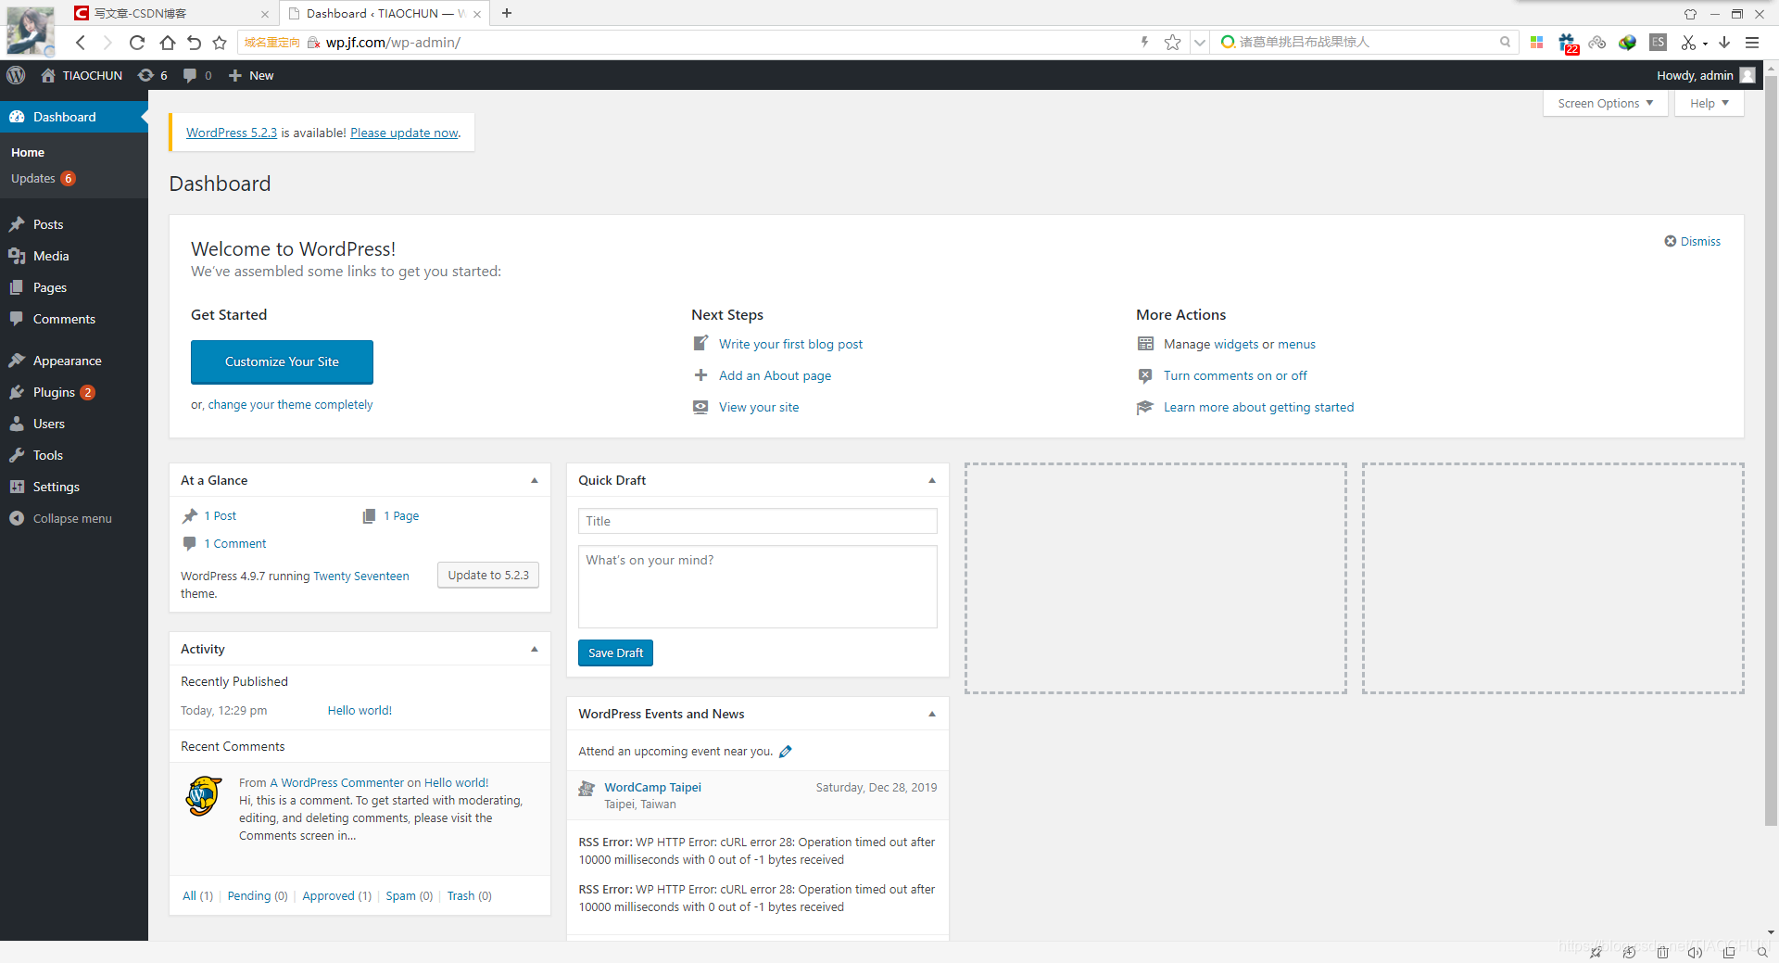
Task: Expand Screen Options panel
Action: tap(1605, 103)
